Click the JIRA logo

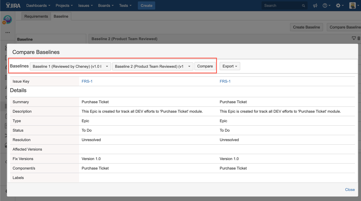coord(13,5)
